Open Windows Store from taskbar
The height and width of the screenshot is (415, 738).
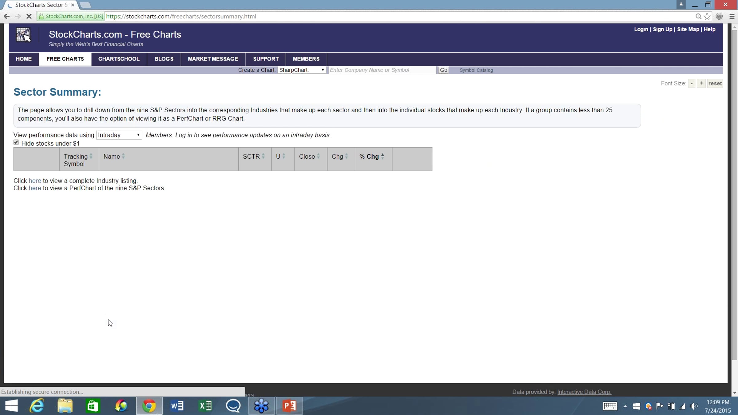pyautogui.click(x=93, y=406)
